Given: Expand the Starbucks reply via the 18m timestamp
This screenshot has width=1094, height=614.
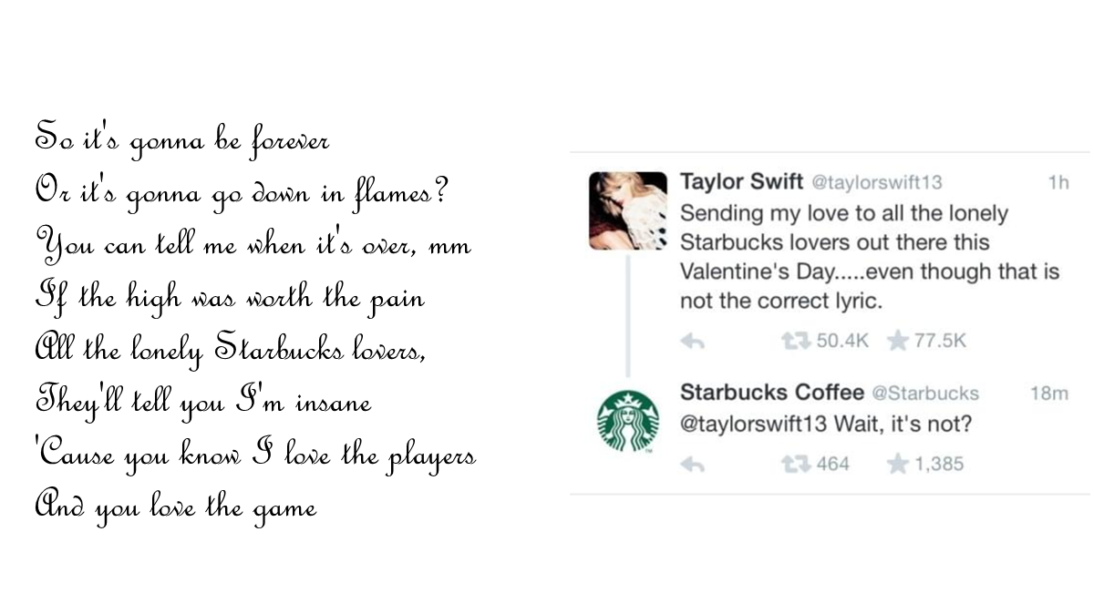Looking at the screenshot, I should click(x=1049, y=392).
